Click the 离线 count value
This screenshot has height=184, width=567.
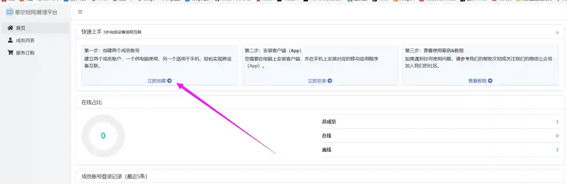tap(557, 150)
